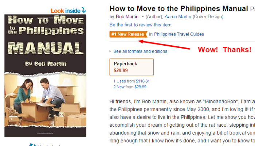Click the flip to back icon below cover
The width and height of the screenshot is (255, 146).
(32, 145)
